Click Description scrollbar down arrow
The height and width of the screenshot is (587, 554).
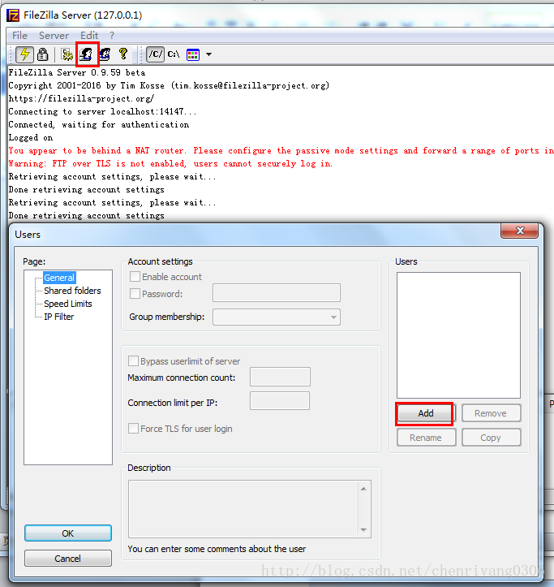pos(364,529)
